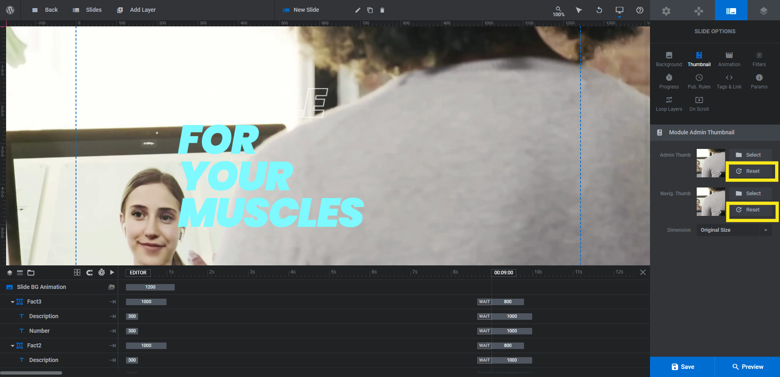
Task: Open the Background slide option
Action: tap(669, 59)
